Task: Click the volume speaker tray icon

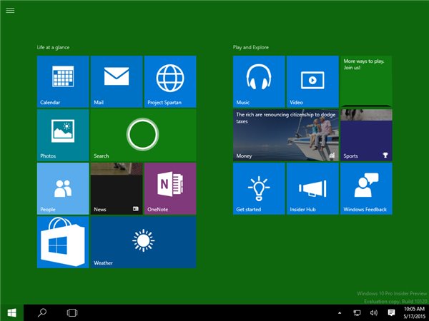Action: pyautogui.click(x=373, y=313)
